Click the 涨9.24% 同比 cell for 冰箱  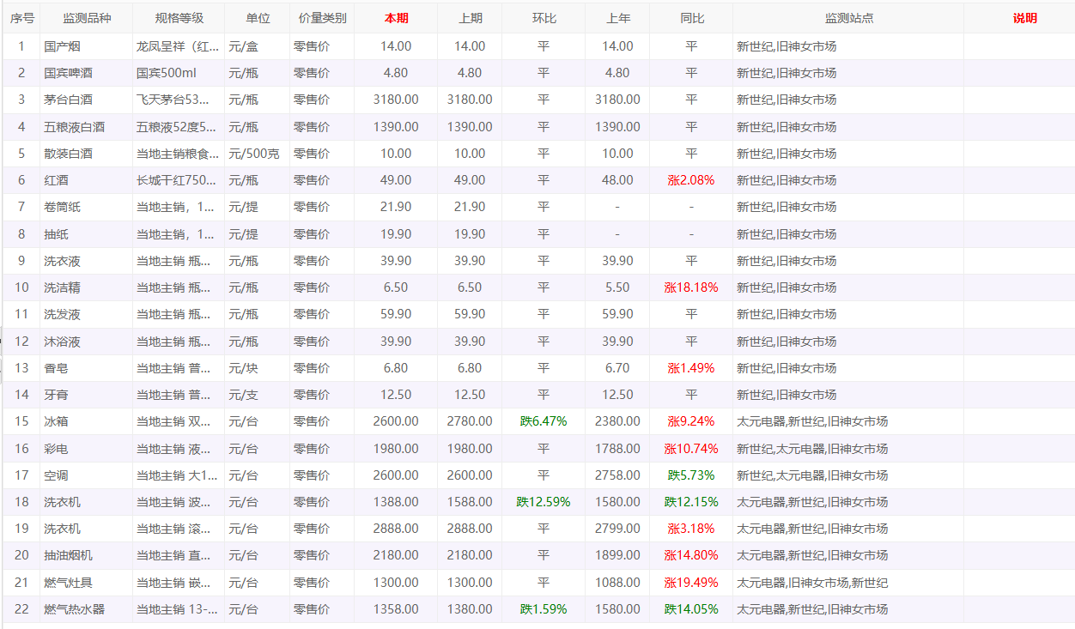(691, 421)
